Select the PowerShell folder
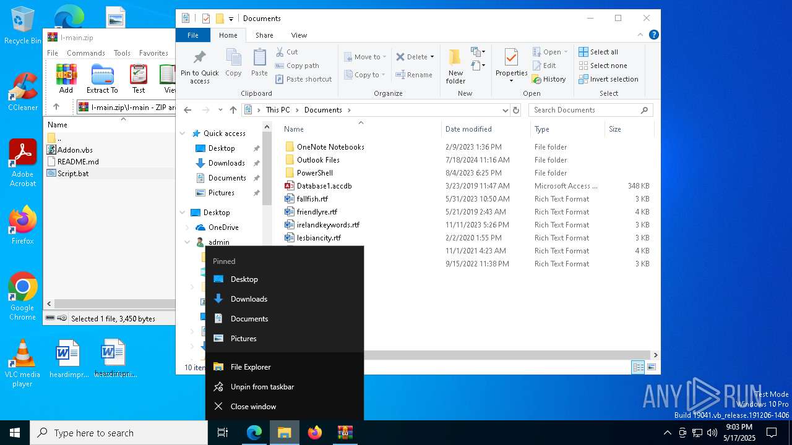The width and height of the screenshot is (792, 445). 315,173
